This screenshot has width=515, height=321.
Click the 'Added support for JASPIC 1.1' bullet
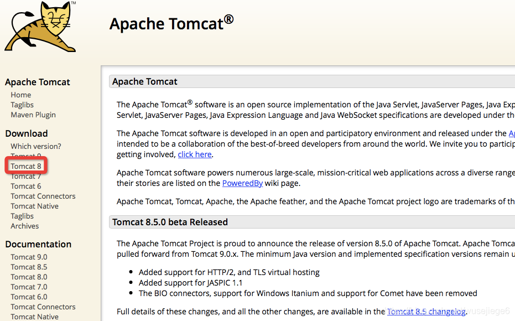coord(190,283)
